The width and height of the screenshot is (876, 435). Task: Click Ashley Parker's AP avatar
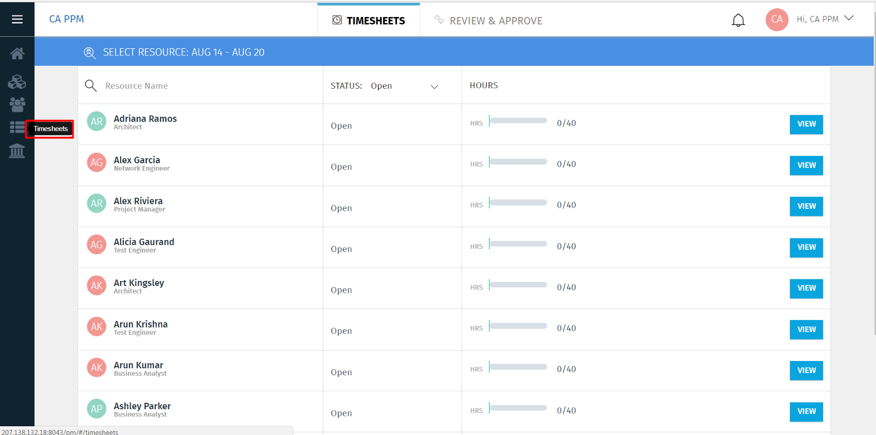(x=96, y=409)
